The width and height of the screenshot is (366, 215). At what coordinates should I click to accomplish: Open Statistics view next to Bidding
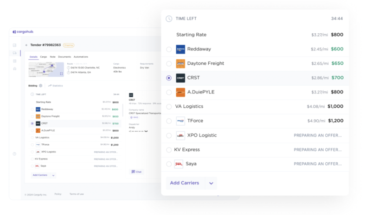[55, 86]
